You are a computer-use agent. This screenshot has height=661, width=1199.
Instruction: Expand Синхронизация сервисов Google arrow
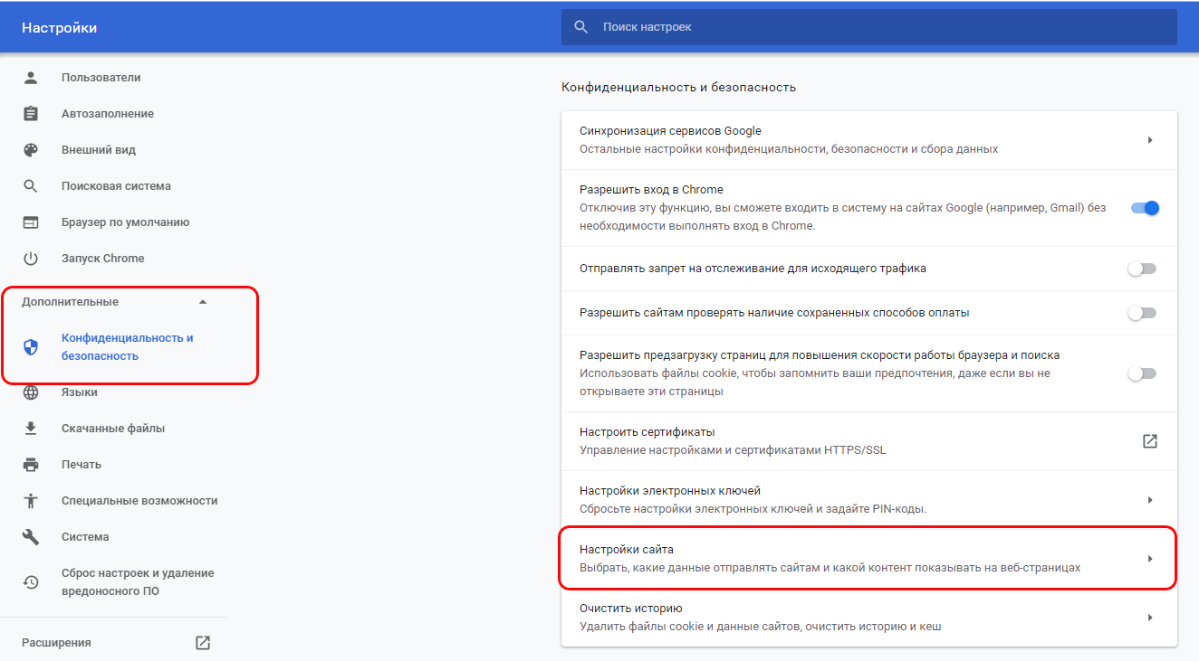(1149, 140)
